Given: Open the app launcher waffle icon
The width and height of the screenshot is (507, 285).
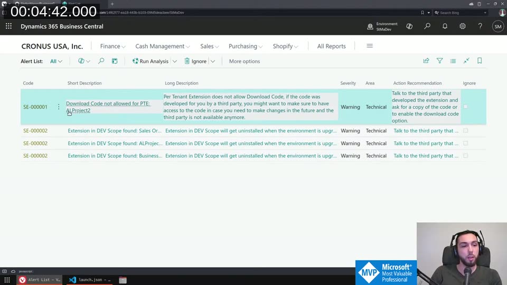Looking at the screenshot, I should click(x=8, y=26).
